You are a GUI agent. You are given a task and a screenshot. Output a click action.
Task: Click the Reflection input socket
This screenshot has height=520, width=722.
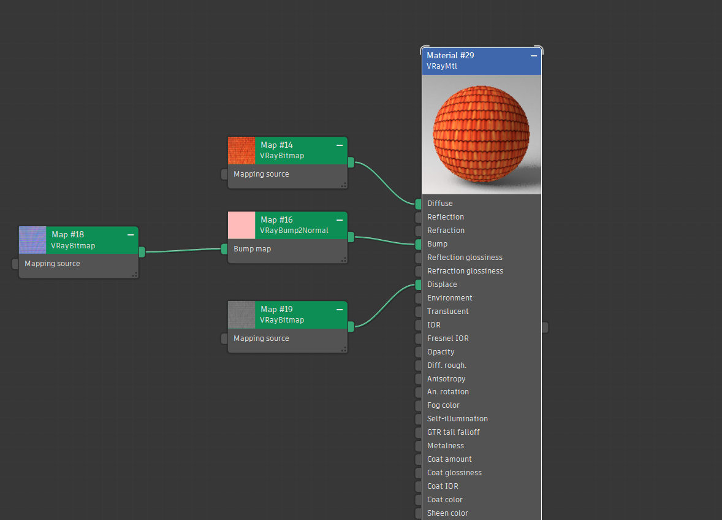[x=418, y=217]
